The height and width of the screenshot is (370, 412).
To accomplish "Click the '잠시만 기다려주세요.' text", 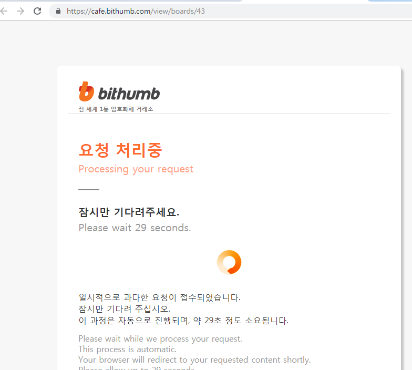I will pos(129,212).
